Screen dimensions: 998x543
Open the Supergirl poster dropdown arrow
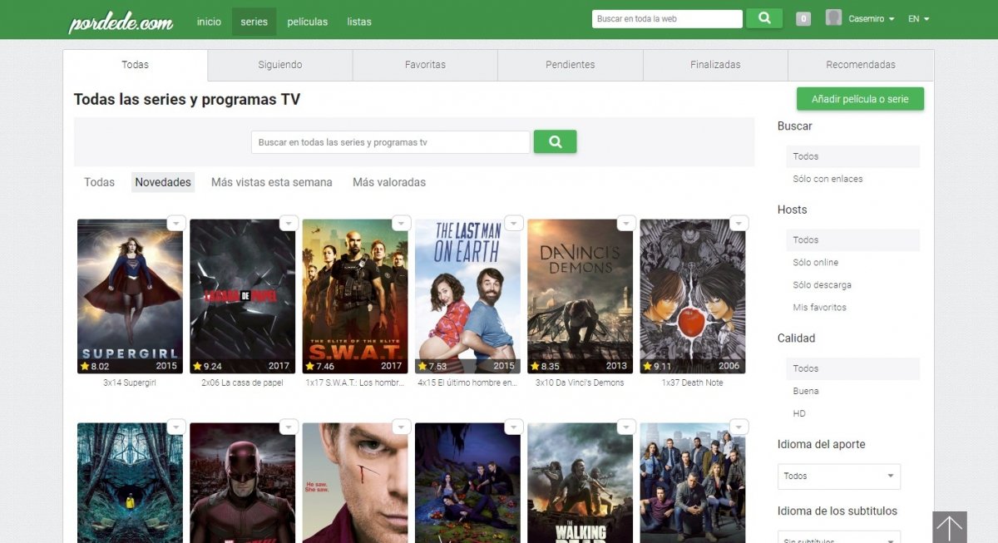click(175, 223)
